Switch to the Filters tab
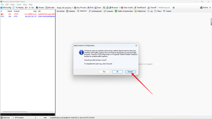Screen dimensions: 212x119 [x=158, y=11]
